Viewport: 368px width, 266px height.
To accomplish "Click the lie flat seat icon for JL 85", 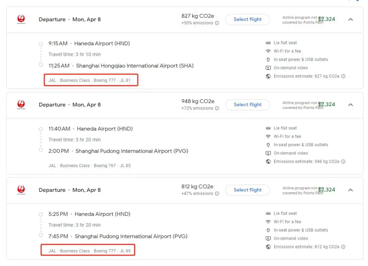I will click(x=268, y=128).
